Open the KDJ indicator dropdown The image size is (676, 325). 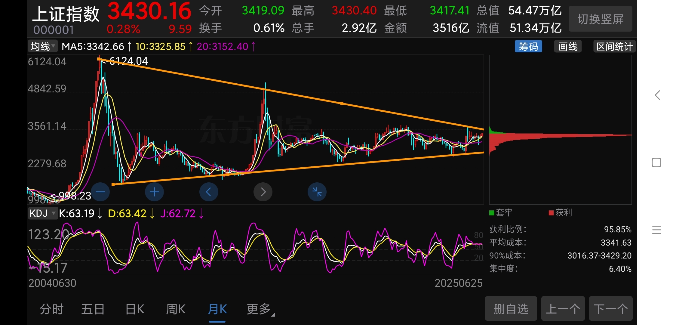(43, 213)
